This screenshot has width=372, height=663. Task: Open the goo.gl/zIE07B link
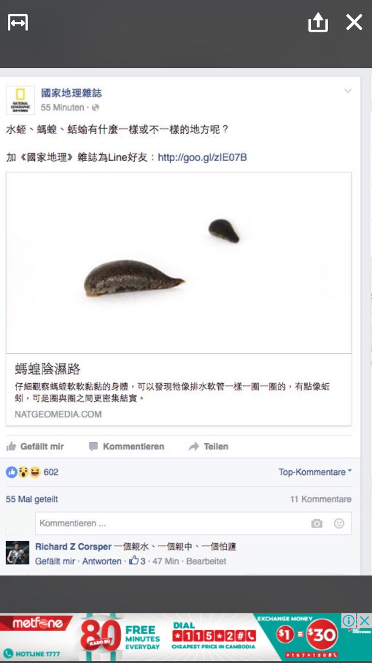[202, 157]
